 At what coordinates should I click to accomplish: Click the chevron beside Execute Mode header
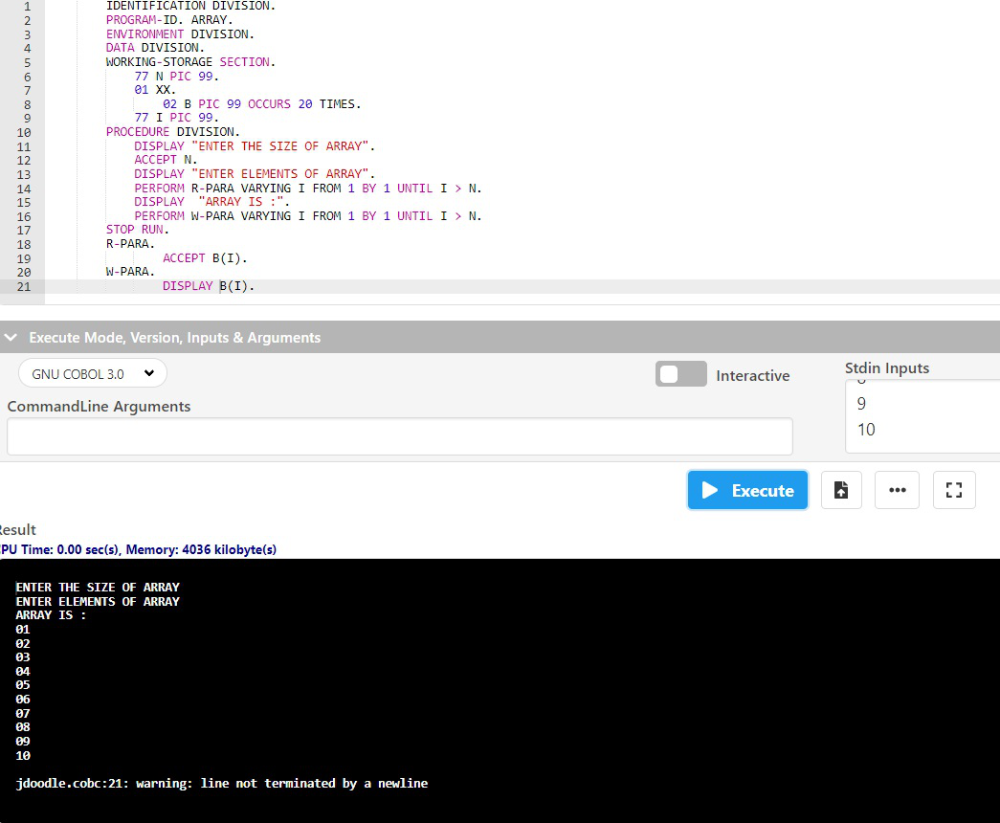tap(11, 337)
